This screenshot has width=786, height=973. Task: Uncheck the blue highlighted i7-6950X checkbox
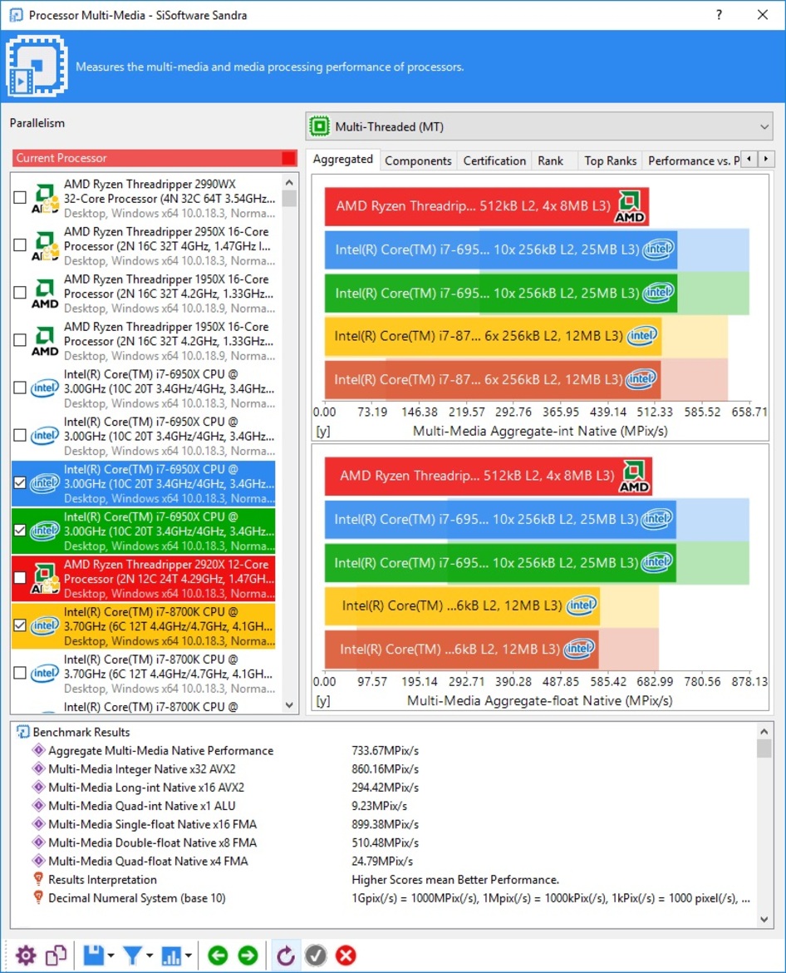point(20,483)
